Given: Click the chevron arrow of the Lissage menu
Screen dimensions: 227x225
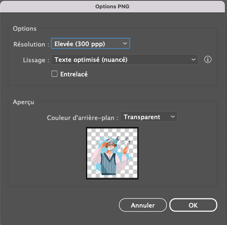Looking at the screenshot, I should (x=193, y=59).
